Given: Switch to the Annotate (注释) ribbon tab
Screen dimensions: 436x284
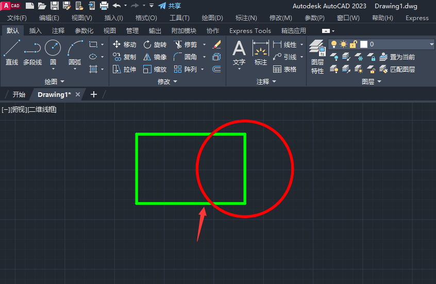Looking at the screenshot, I should 58,30.
